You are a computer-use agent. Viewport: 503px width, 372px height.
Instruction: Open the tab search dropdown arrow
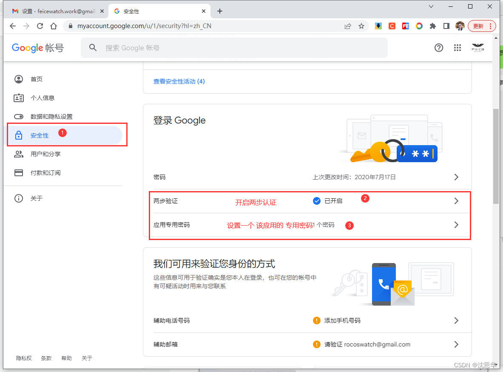(x=431, y=6)
